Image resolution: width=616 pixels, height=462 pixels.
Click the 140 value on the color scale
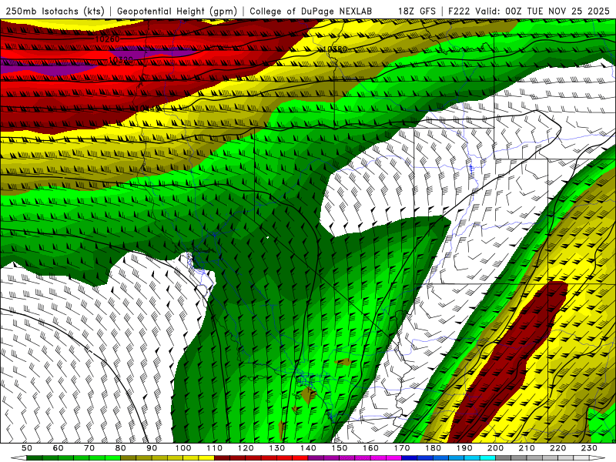click(x=308, y=448)
